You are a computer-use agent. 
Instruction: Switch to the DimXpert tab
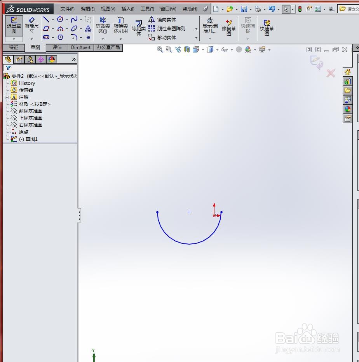click(81, 47)
